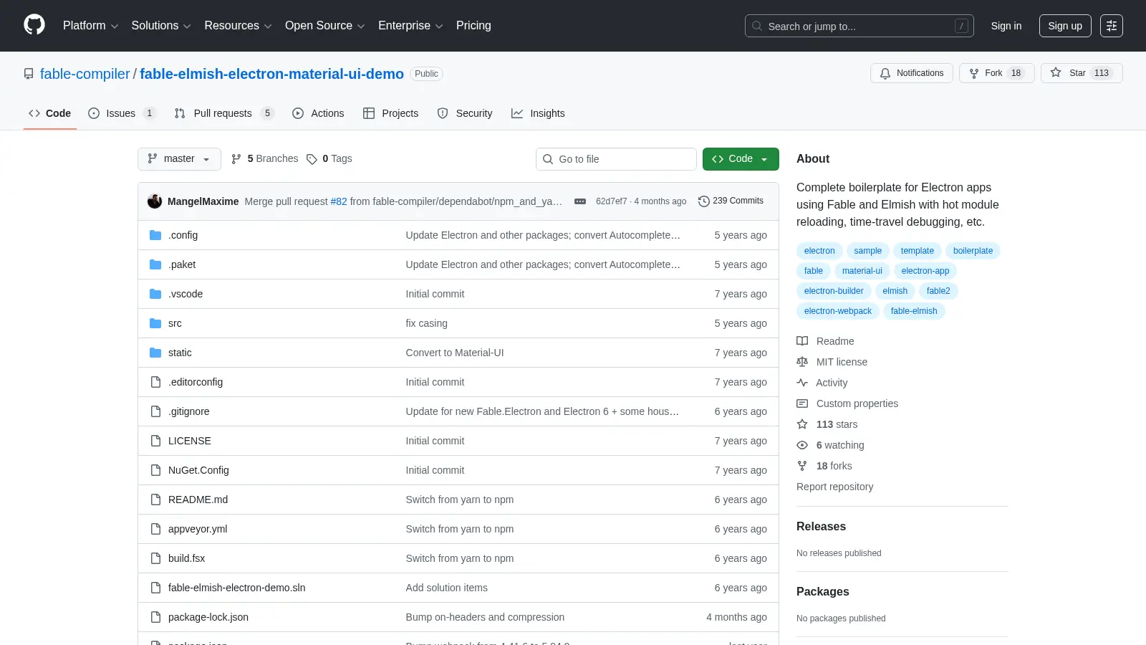
Task: Open the Insights tab
Action: click(x=538, y=113)
